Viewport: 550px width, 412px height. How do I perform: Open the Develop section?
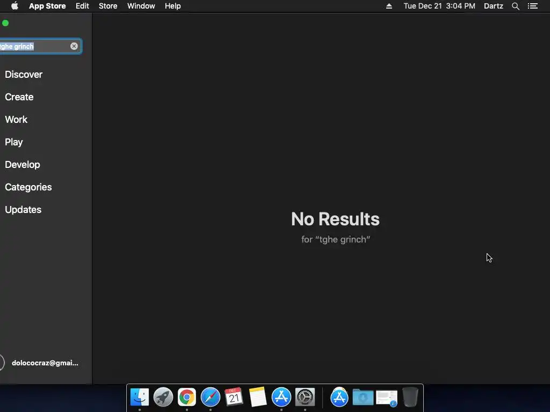(23, 165)
